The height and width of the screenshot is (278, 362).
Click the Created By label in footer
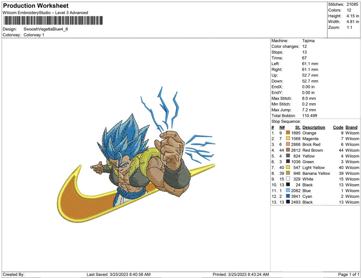[14, 274]
